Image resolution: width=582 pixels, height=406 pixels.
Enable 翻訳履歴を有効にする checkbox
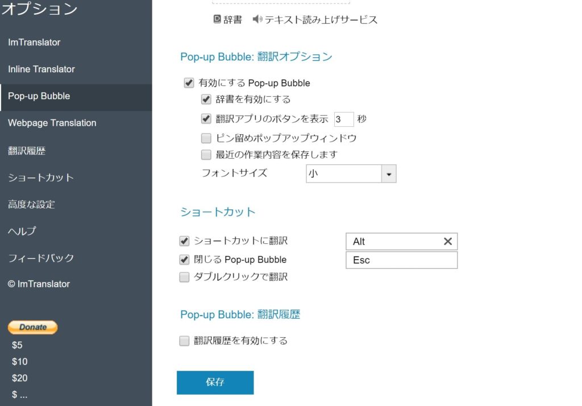pos(184,341)
